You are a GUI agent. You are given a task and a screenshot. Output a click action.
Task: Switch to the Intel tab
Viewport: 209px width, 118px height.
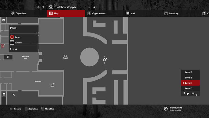pyautogui.click(x=130, y=13)
